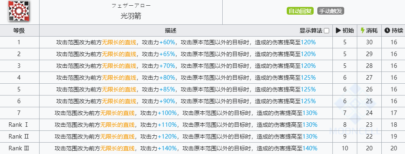
Task: Click the 125% damage value in level 5 row
Action: [308, 89]
